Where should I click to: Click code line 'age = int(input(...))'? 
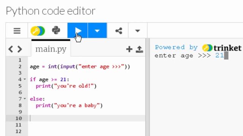point(80,66)
